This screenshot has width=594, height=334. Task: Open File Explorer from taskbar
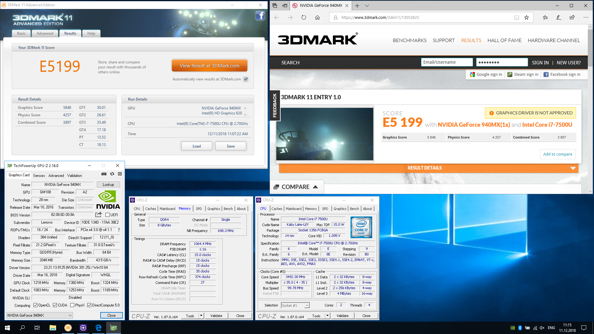tap(53, 328)
